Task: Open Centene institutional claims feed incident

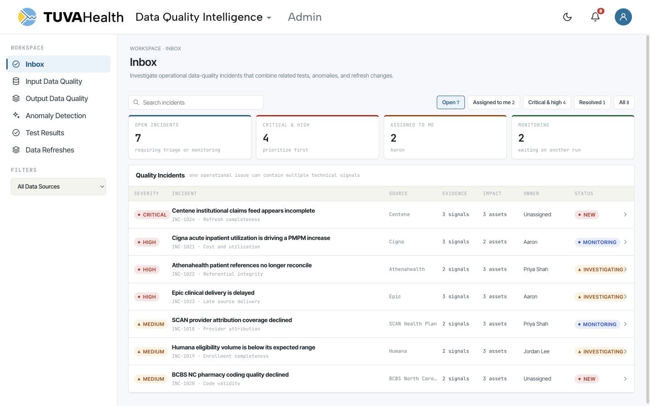Action: 243,211
